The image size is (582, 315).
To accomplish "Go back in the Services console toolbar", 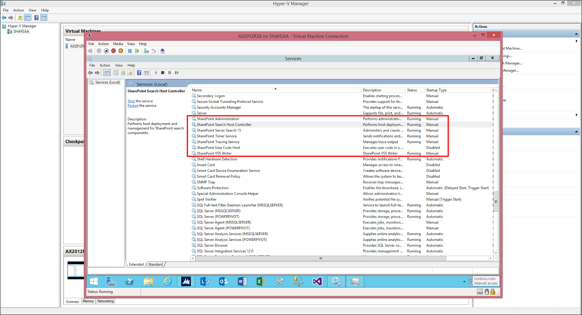I will 90,73.
